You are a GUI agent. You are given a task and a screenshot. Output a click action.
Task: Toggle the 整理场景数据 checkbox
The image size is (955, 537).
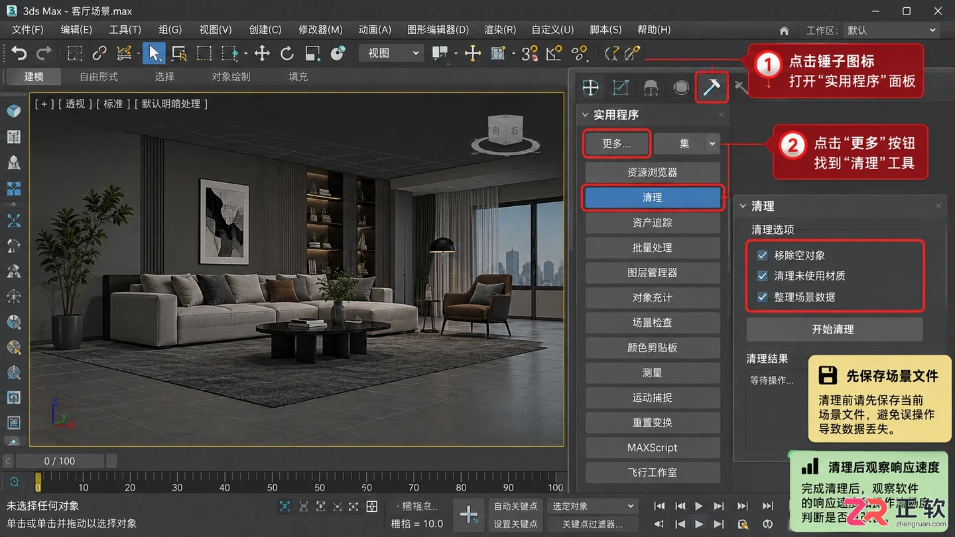[x=763, y=297]
